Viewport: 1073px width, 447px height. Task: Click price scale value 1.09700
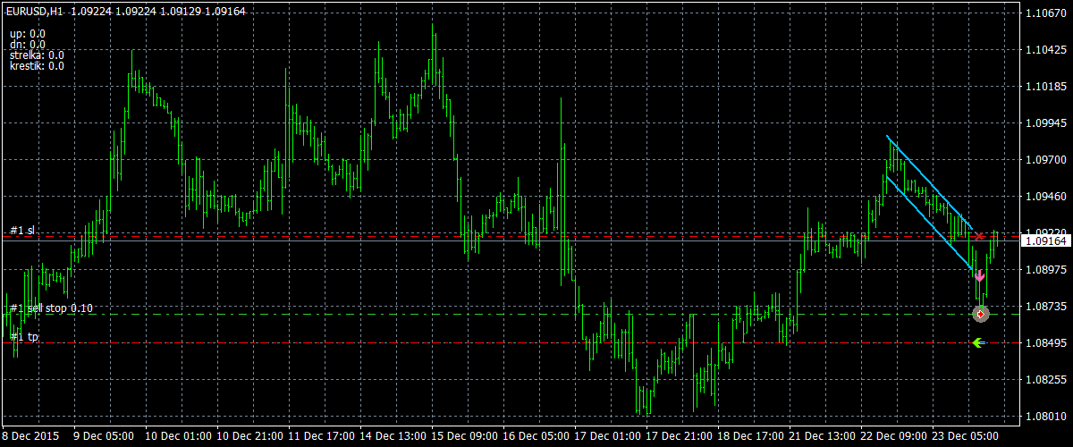pos(1046,160)
